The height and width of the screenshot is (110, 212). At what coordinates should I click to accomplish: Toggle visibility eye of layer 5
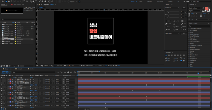(1, 83)
